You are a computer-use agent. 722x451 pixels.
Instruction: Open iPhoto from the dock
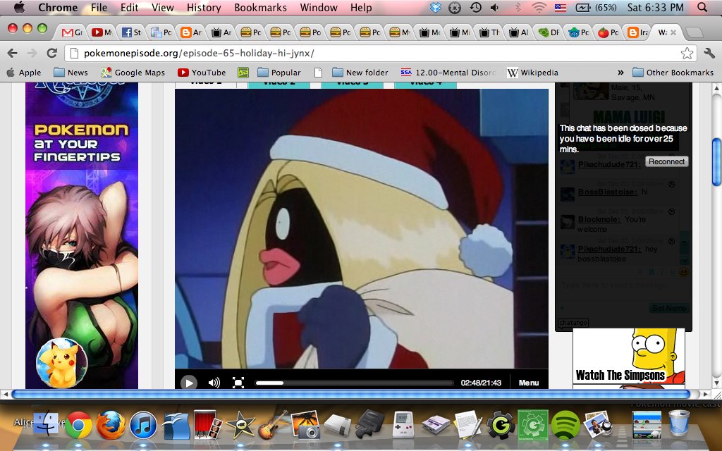306,424
